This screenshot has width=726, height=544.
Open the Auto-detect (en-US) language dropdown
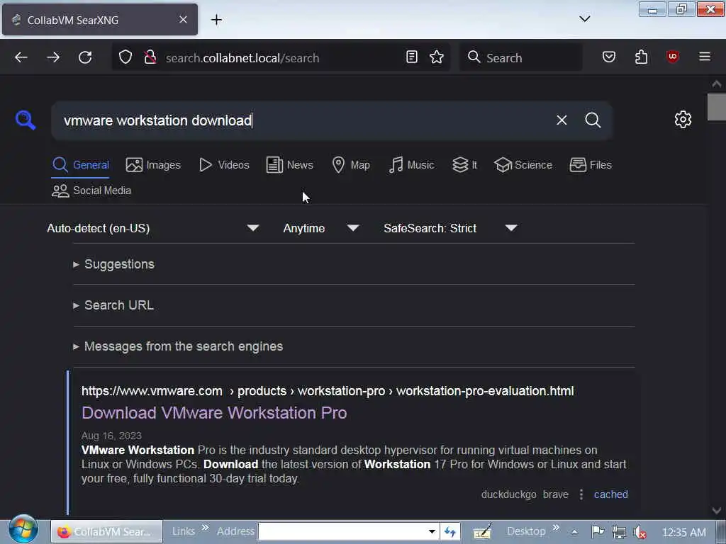point(153,228)
